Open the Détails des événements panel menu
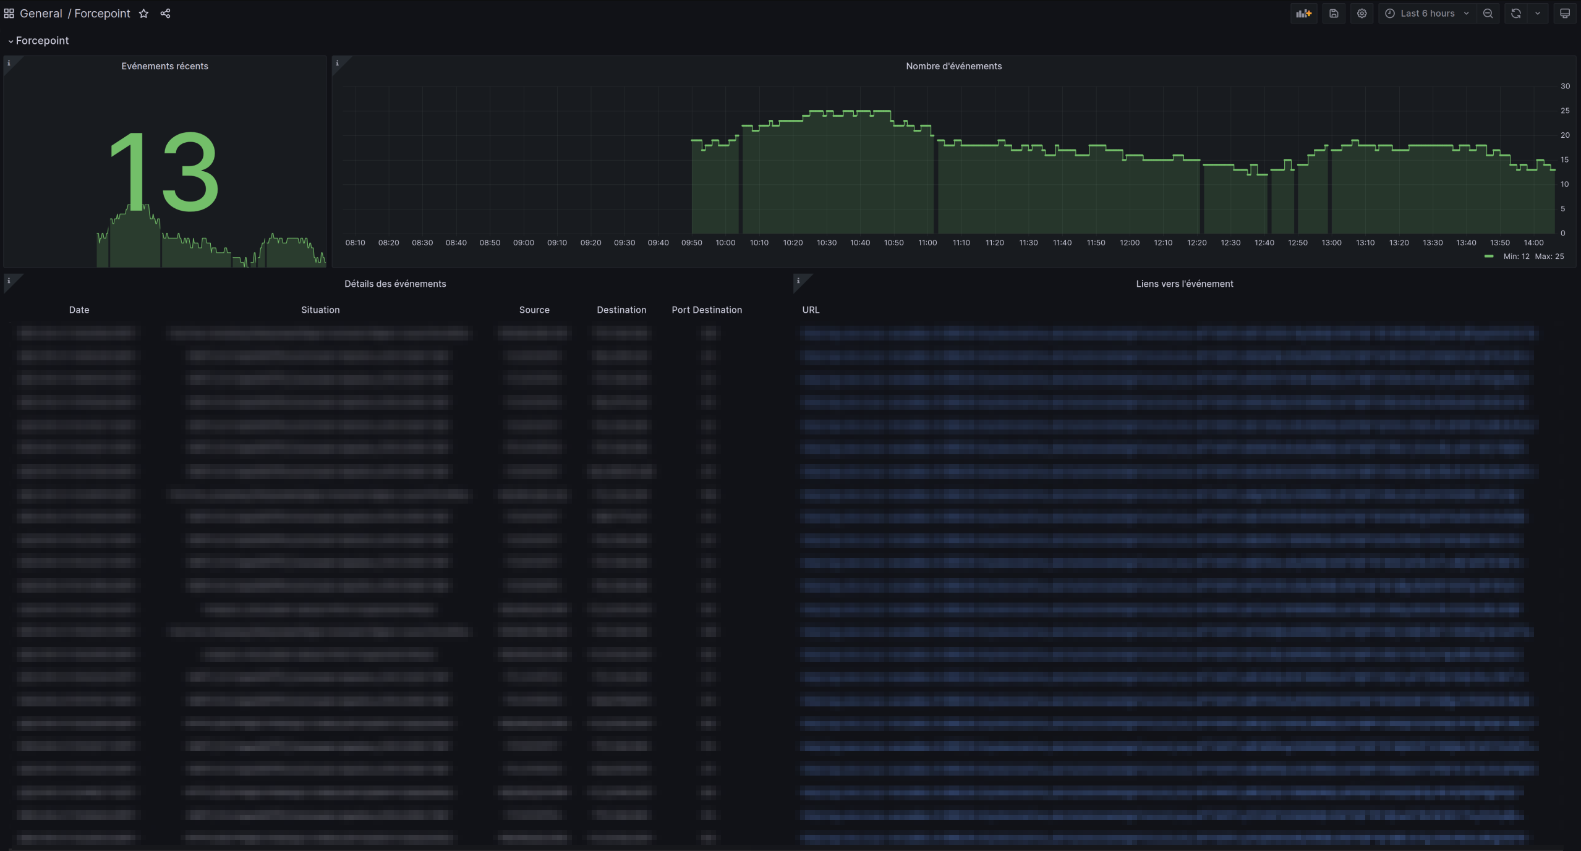This screenshot has height=851, width=1581. click(395, 284)
